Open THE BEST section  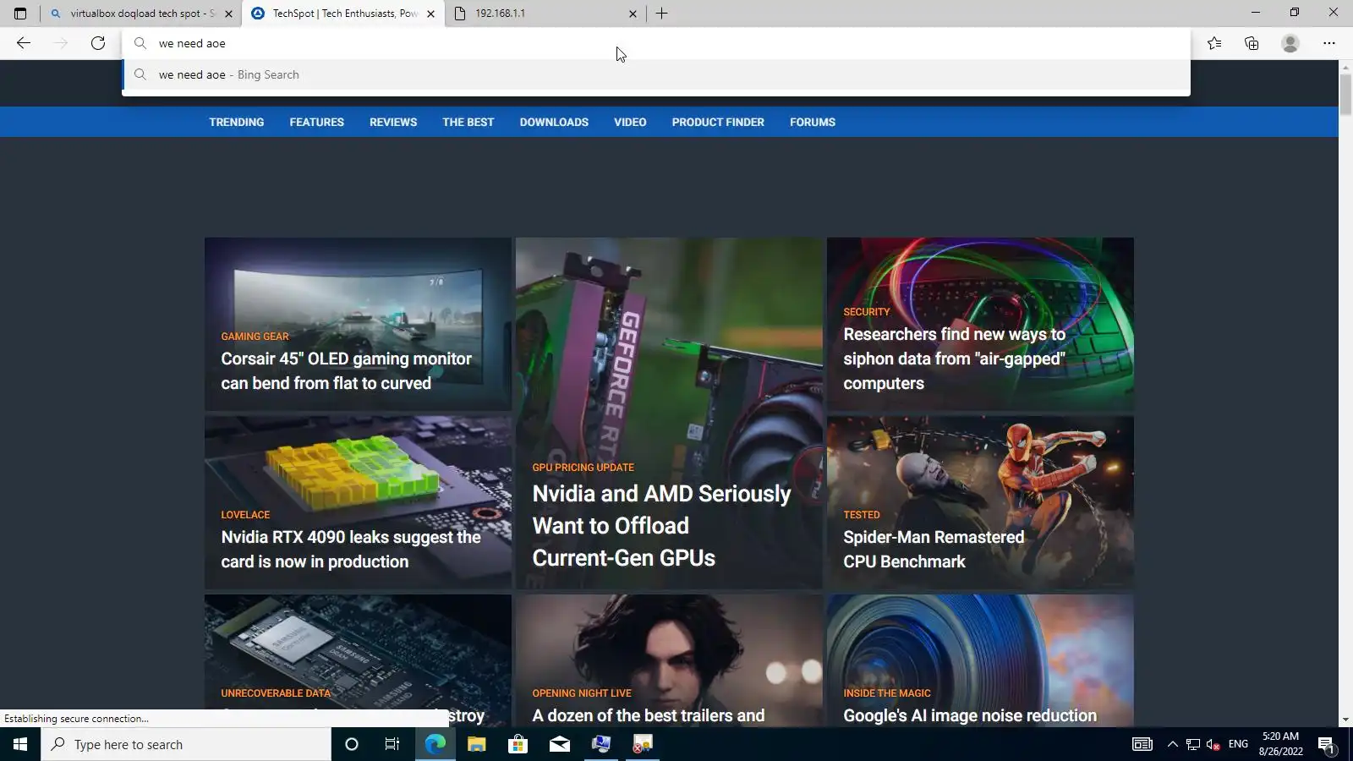[468, 122]
